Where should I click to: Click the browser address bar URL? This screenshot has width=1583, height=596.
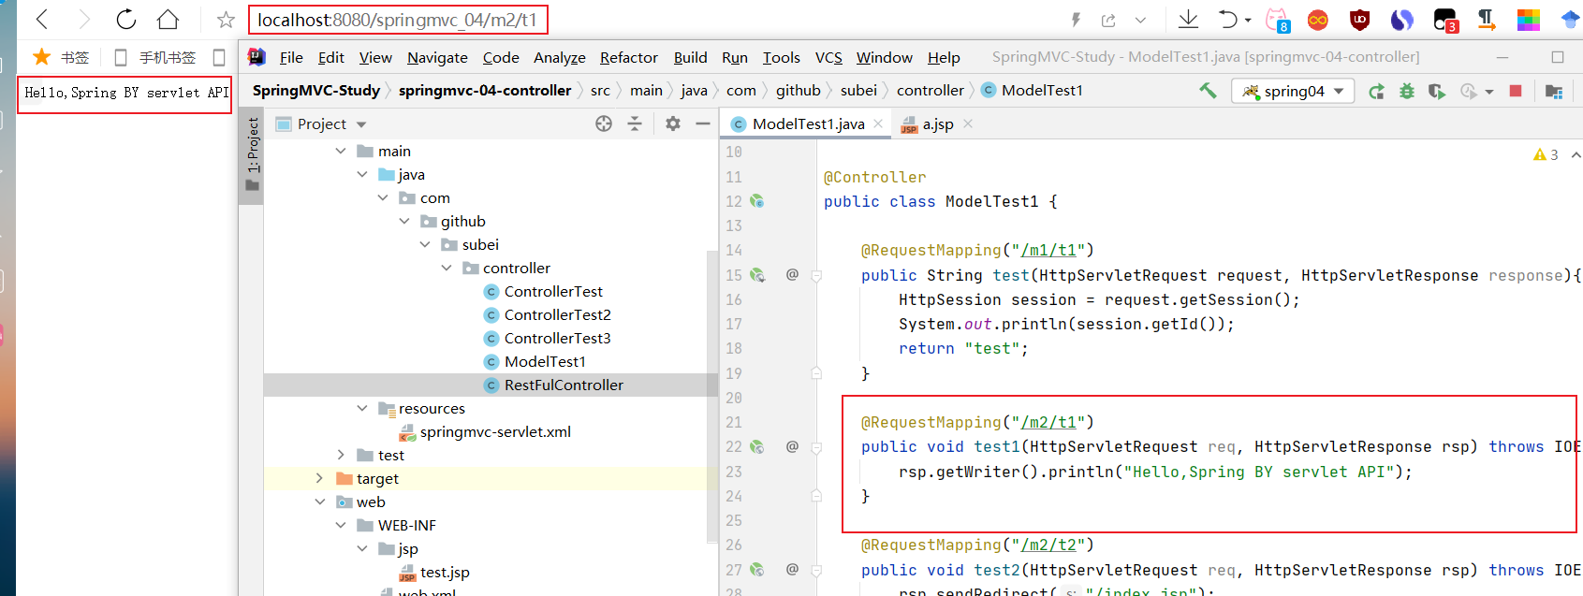(397, 20)
